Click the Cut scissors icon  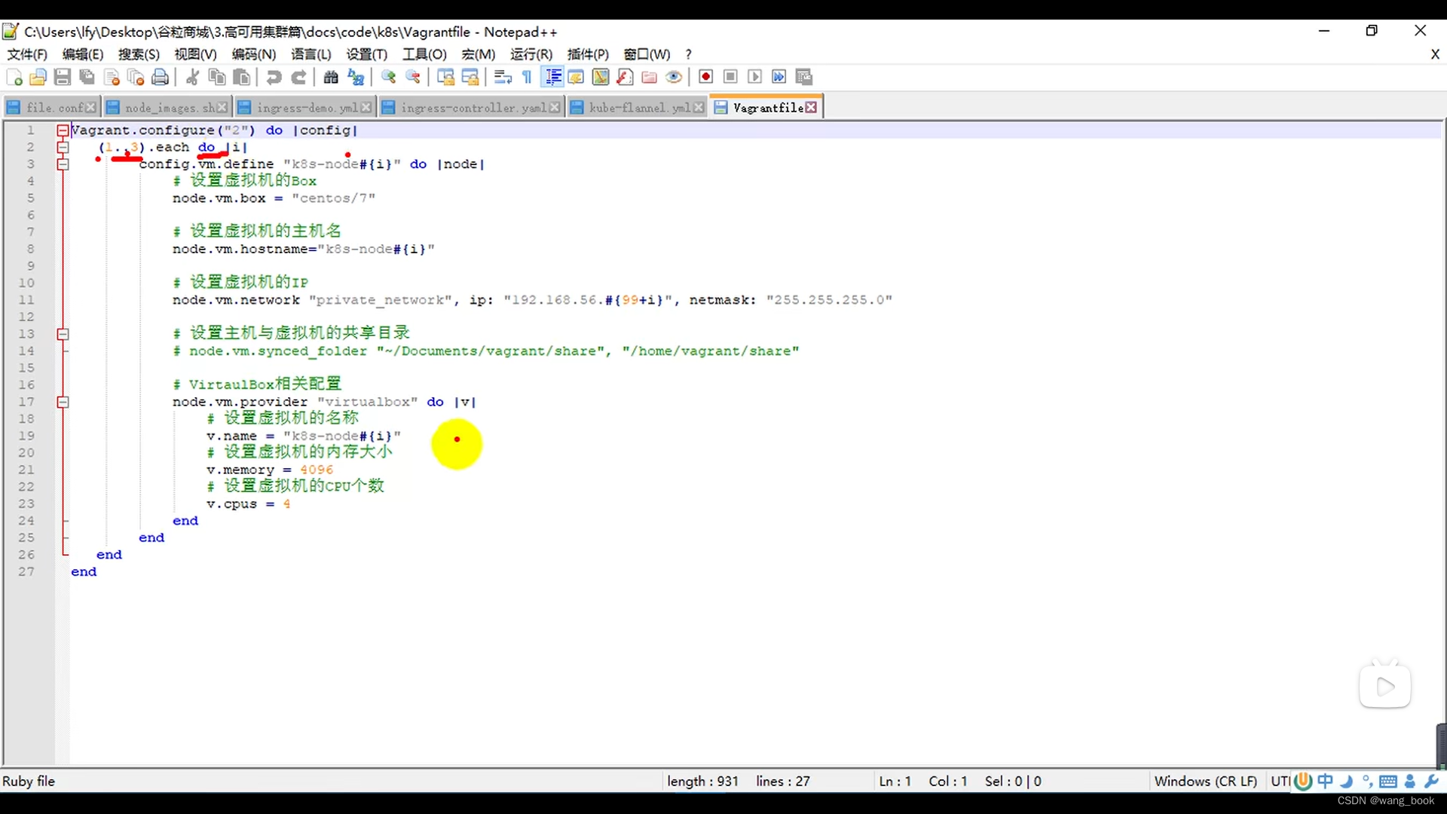click(x=192, y=77)
